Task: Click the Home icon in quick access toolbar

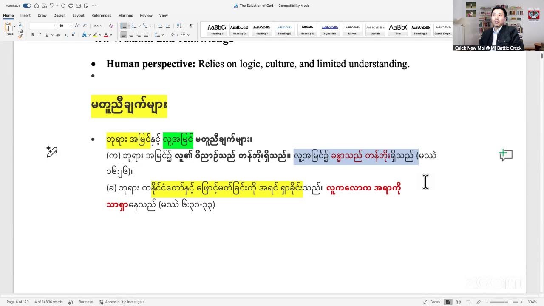Action: [x=37, y=6]
